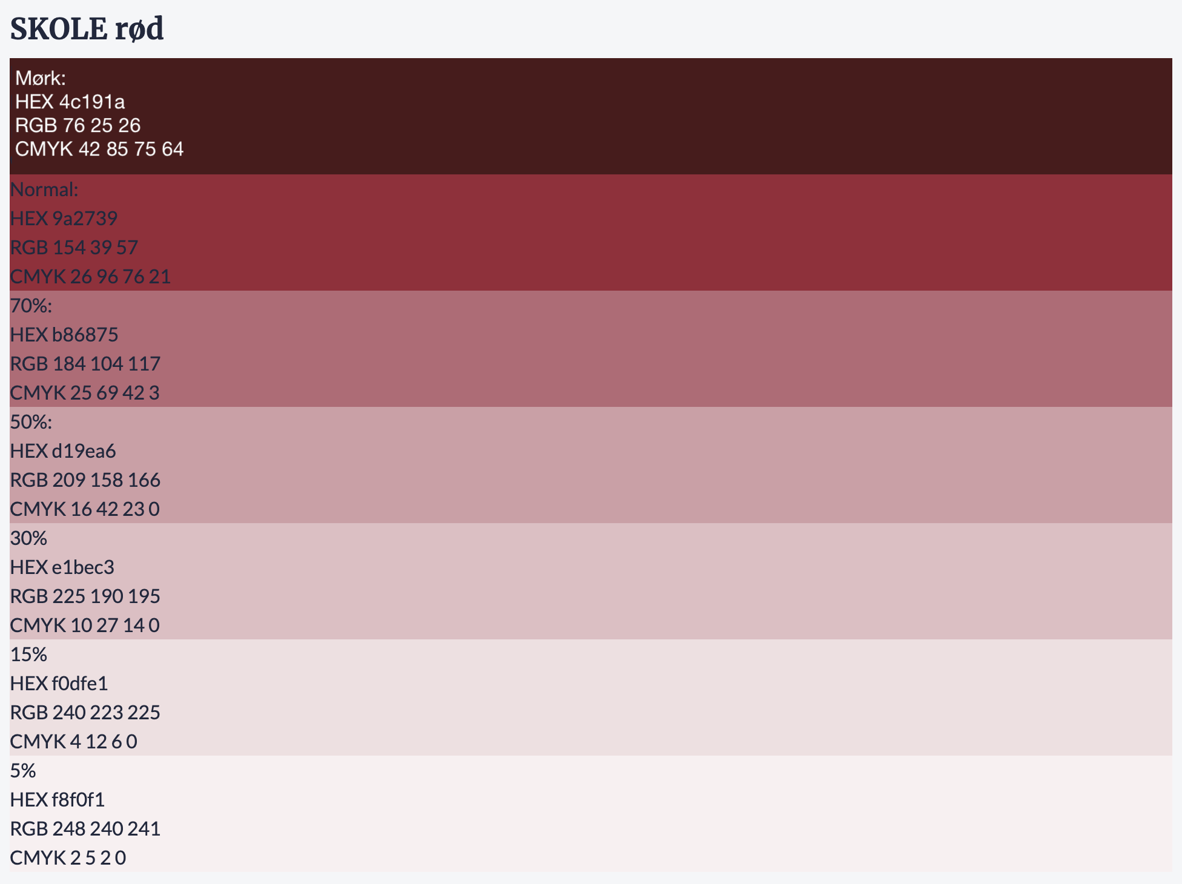Click HEX 4c191a text

tap(70, 102)
